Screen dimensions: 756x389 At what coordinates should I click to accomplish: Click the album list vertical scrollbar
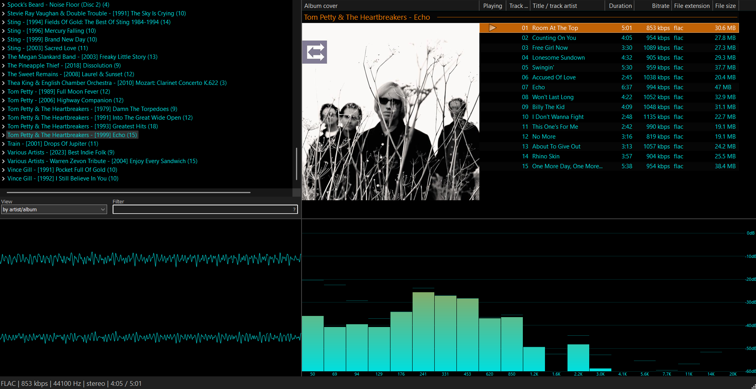click(296, 164)
